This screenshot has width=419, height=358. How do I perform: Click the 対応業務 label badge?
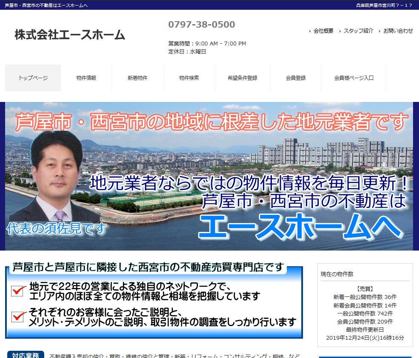(x=25, y=355)
